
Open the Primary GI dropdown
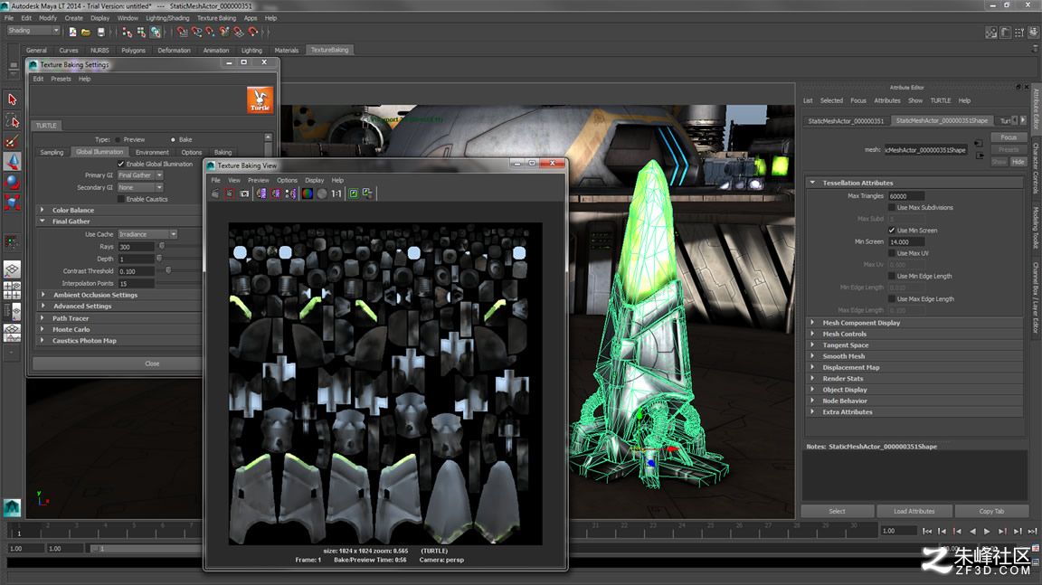click(140, 175)
